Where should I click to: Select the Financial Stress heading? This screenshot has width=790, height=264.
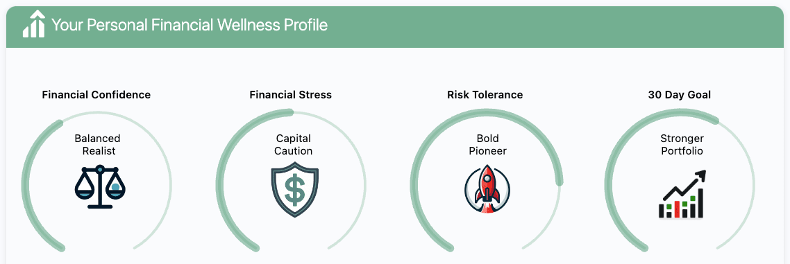(x=291, y=94)
